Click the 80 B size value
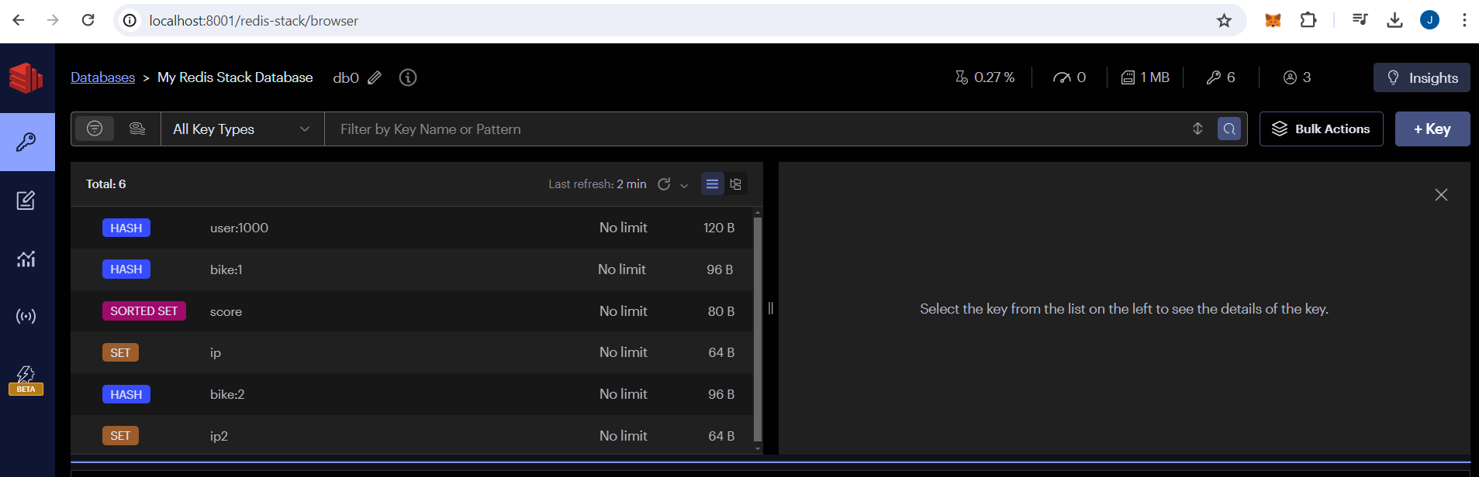 720,311
